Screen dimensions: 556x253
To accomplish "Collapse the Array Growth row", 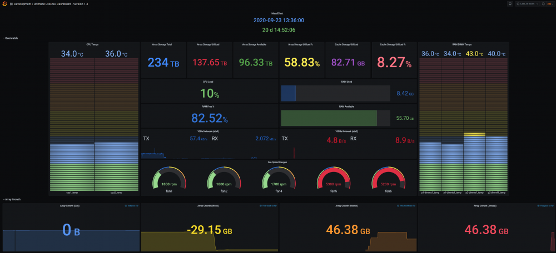I will [x=12, y=199].
